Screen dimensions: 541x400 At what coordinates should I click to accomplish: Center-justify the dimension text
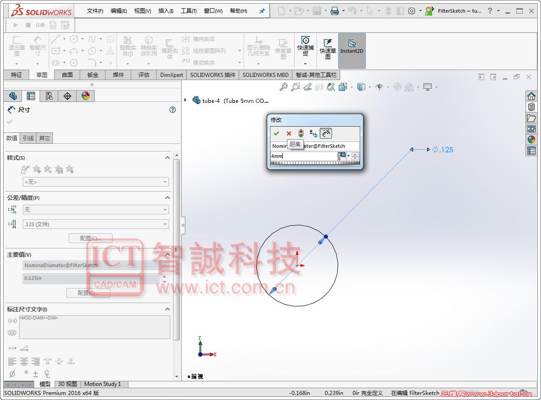(x=24, y=361)
